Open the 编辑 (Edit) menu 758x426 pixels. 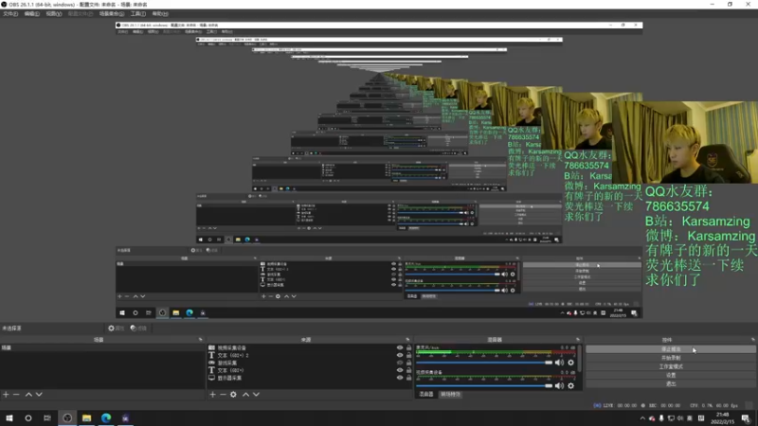coord(31,13)
